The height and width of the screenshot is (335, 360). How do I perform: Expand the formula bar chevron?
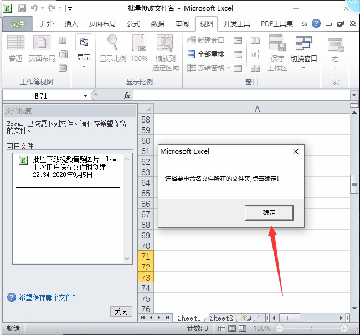[354, 95]
